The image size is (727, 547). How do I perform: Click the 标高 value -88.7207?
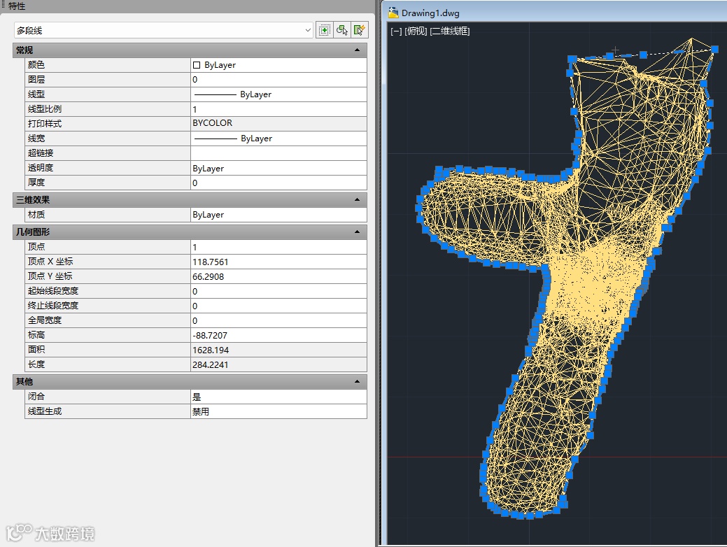278,335
